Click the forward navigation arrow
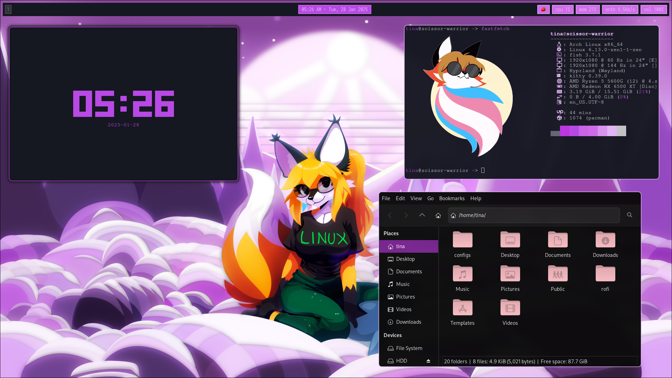672x378 pixels. click(x=406, y=215)
